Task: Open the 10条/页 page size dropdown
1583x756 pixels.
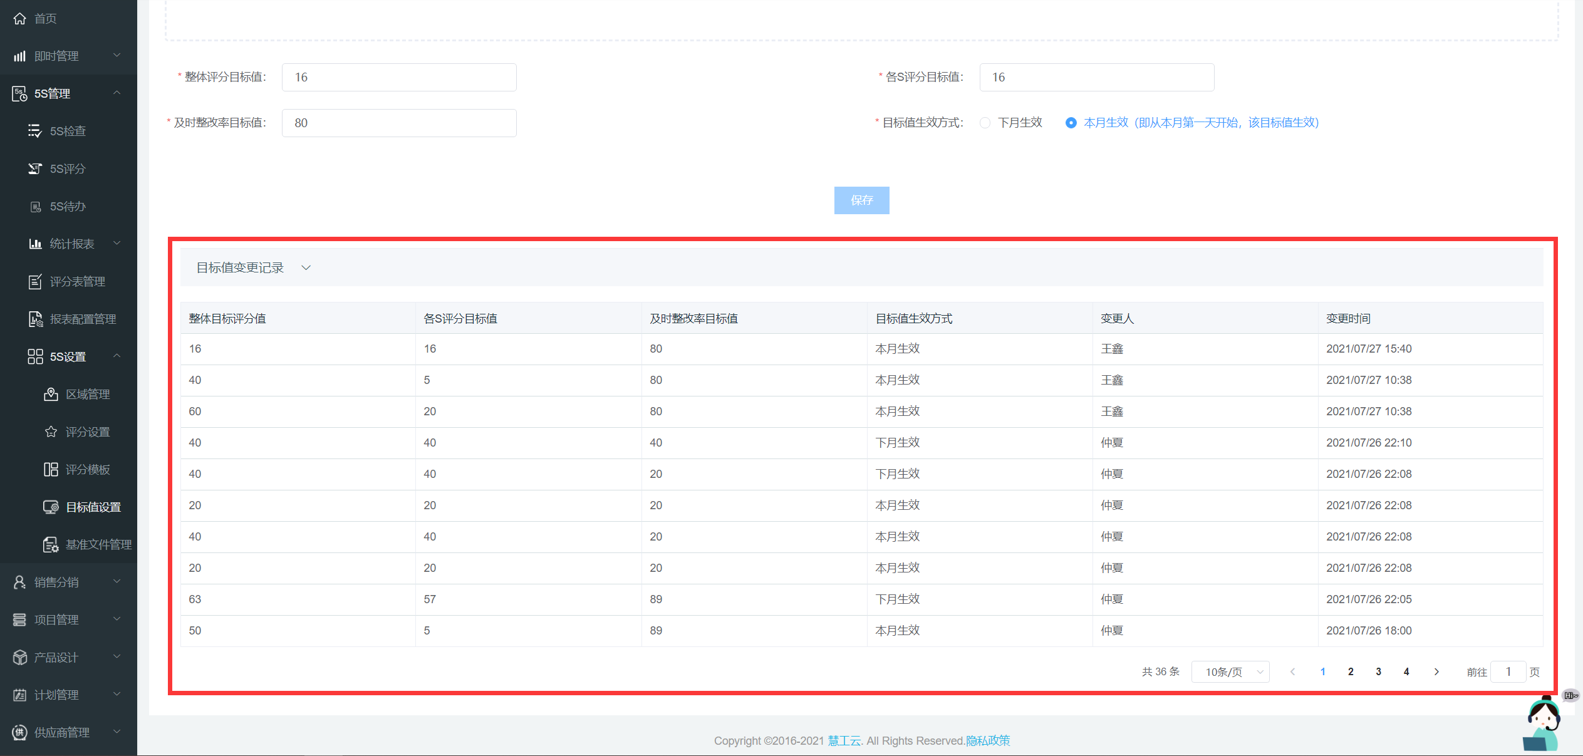Action: (x=1230, y=671)
